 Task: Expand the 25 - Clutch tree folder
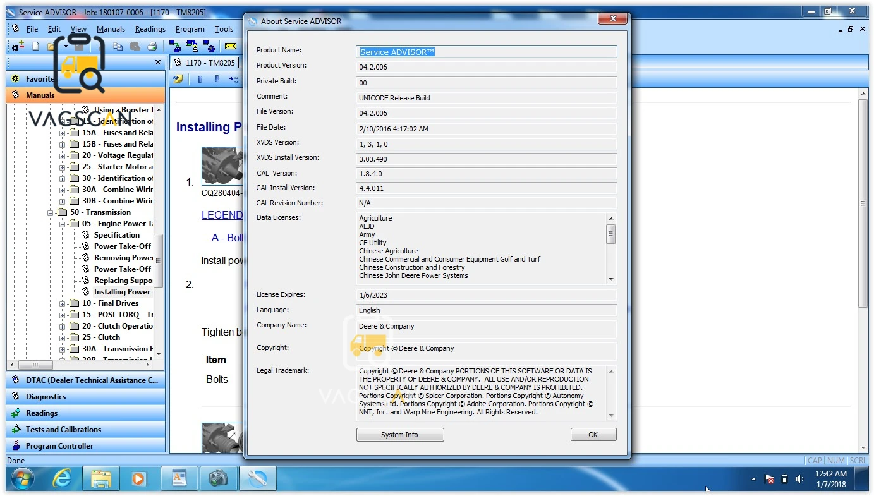pyautogui.click(x=62, y=337)
